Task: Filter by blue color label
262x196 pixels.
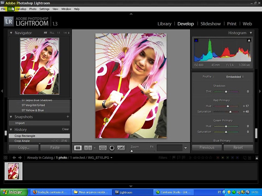Action: [x=232, y=158]
